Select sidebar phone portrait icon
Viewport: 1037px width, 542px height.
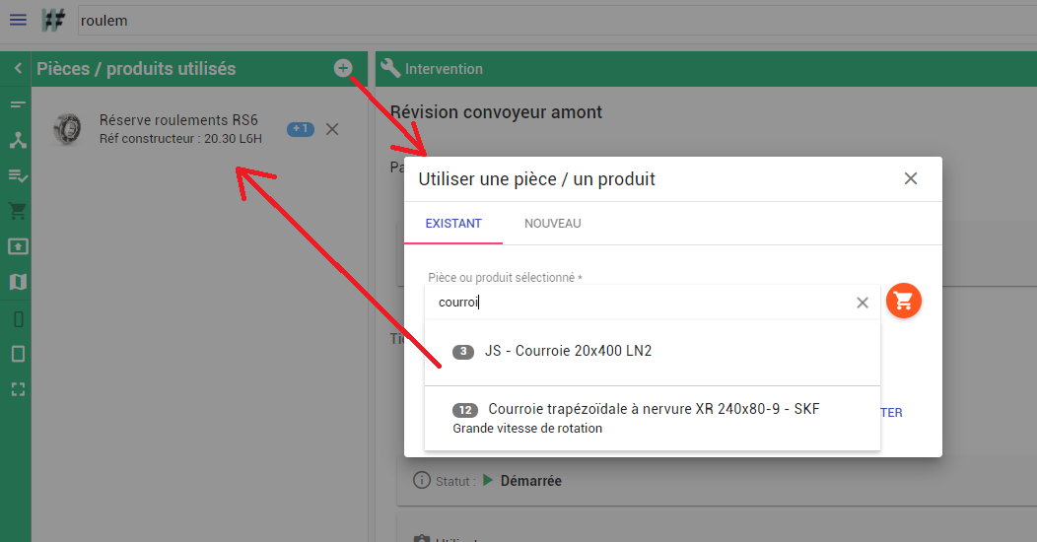point(19,320)
